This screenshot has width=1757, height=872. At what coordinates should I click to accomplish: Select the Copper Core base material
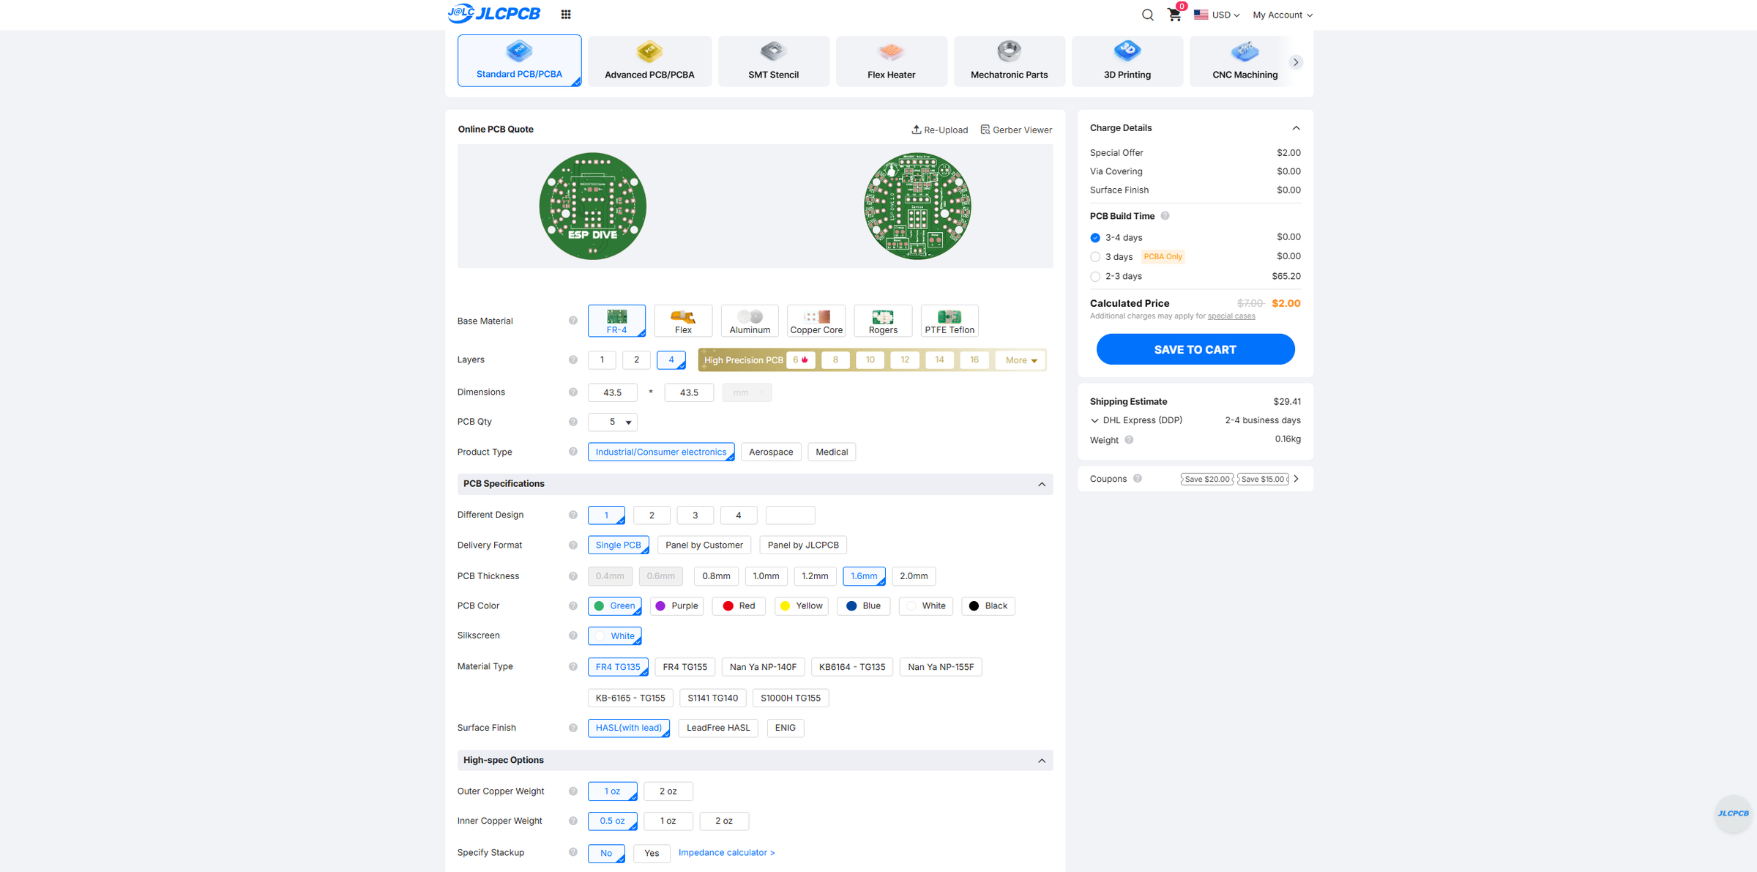click(816, 321)
